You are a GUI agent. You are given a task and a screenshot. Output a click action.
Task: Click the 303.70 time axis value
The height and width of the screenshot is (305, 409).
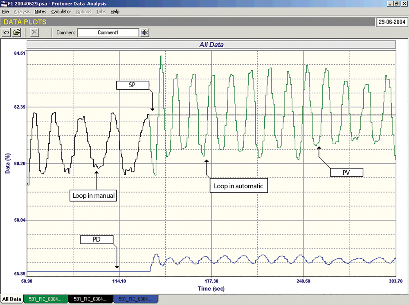tap(396, 281)
